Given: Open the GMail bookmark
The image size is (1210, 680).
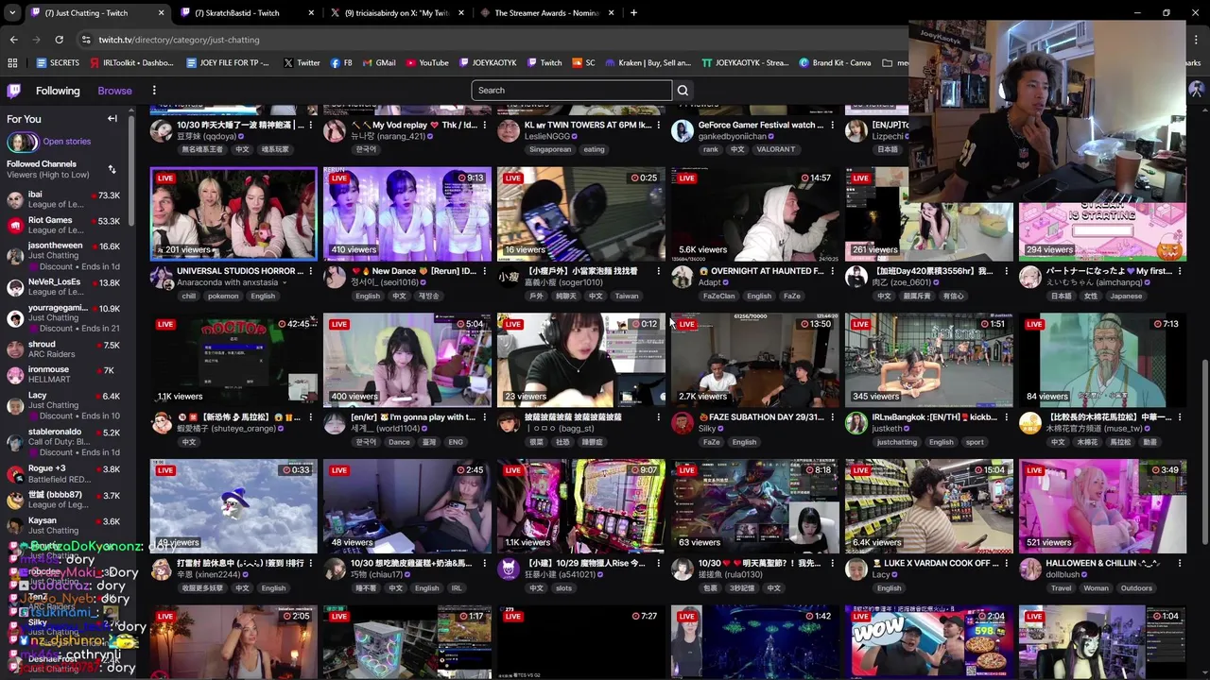Looking at the screenshot, I should click(x=378, y=63).
